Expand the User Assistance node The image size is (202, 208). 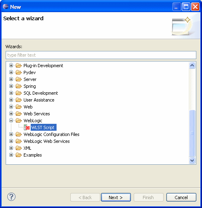[11, 100]
